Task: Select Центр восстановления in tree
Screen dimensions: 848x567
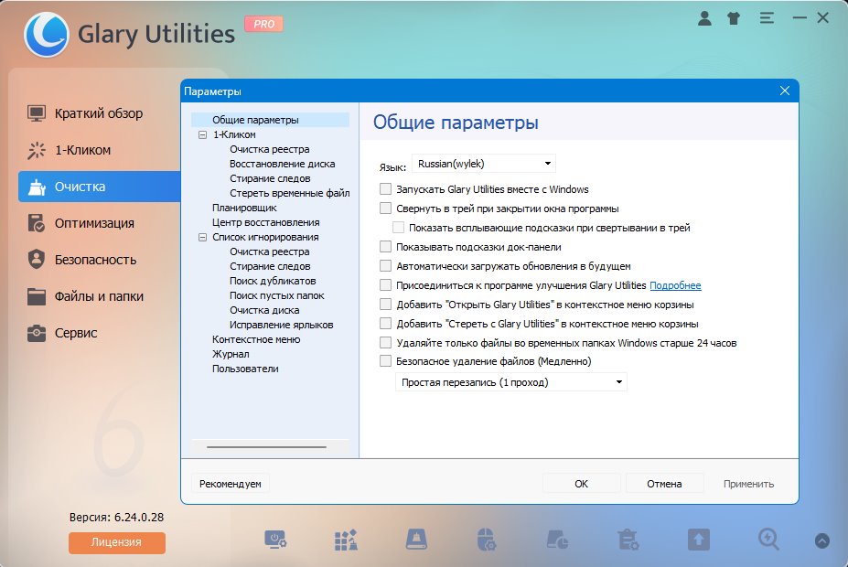Action: coord(265,222)
